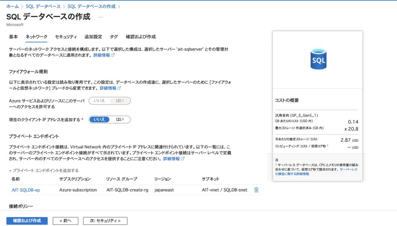Viewport: 397px width, 226px height.
Task: Switch to the 基本 tab
Action: click(14, 37)
